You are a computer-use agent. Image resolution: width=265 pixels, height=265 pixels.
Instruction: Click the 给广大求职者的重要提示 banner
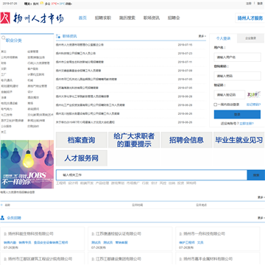pos(134,140)
